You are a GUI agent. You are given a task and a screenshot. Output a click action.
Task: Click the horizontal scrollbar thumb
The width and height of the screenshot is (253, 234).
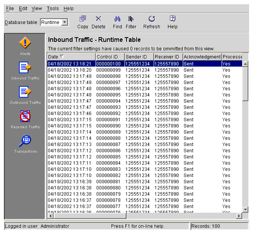pyautogui.click(x=90, y=216)
